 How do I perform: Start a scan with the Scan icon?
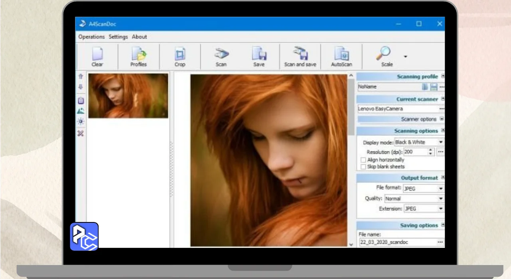pyautogui.click(x=221, y=56)
